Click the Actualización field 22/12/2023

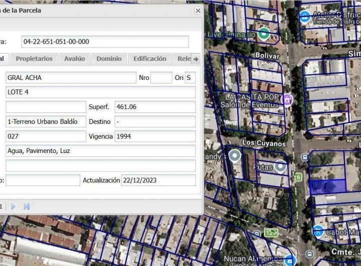pyautogui.click(x=158, y=180)
